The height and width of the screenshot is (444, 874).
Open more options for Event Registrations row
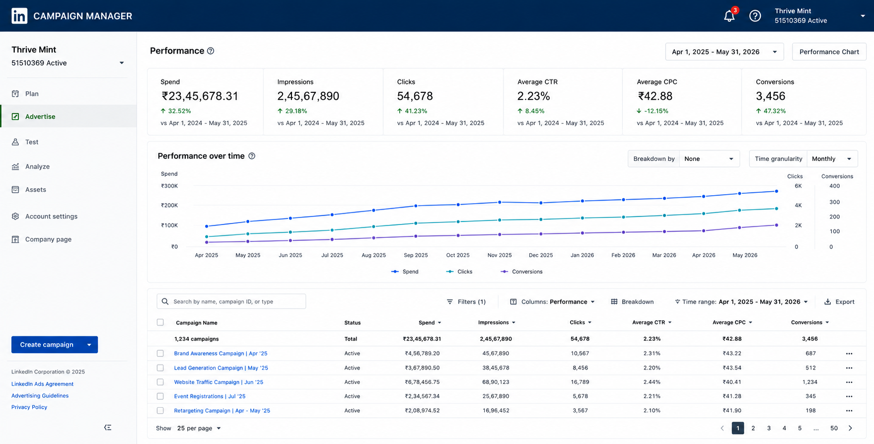coord(849,396)
